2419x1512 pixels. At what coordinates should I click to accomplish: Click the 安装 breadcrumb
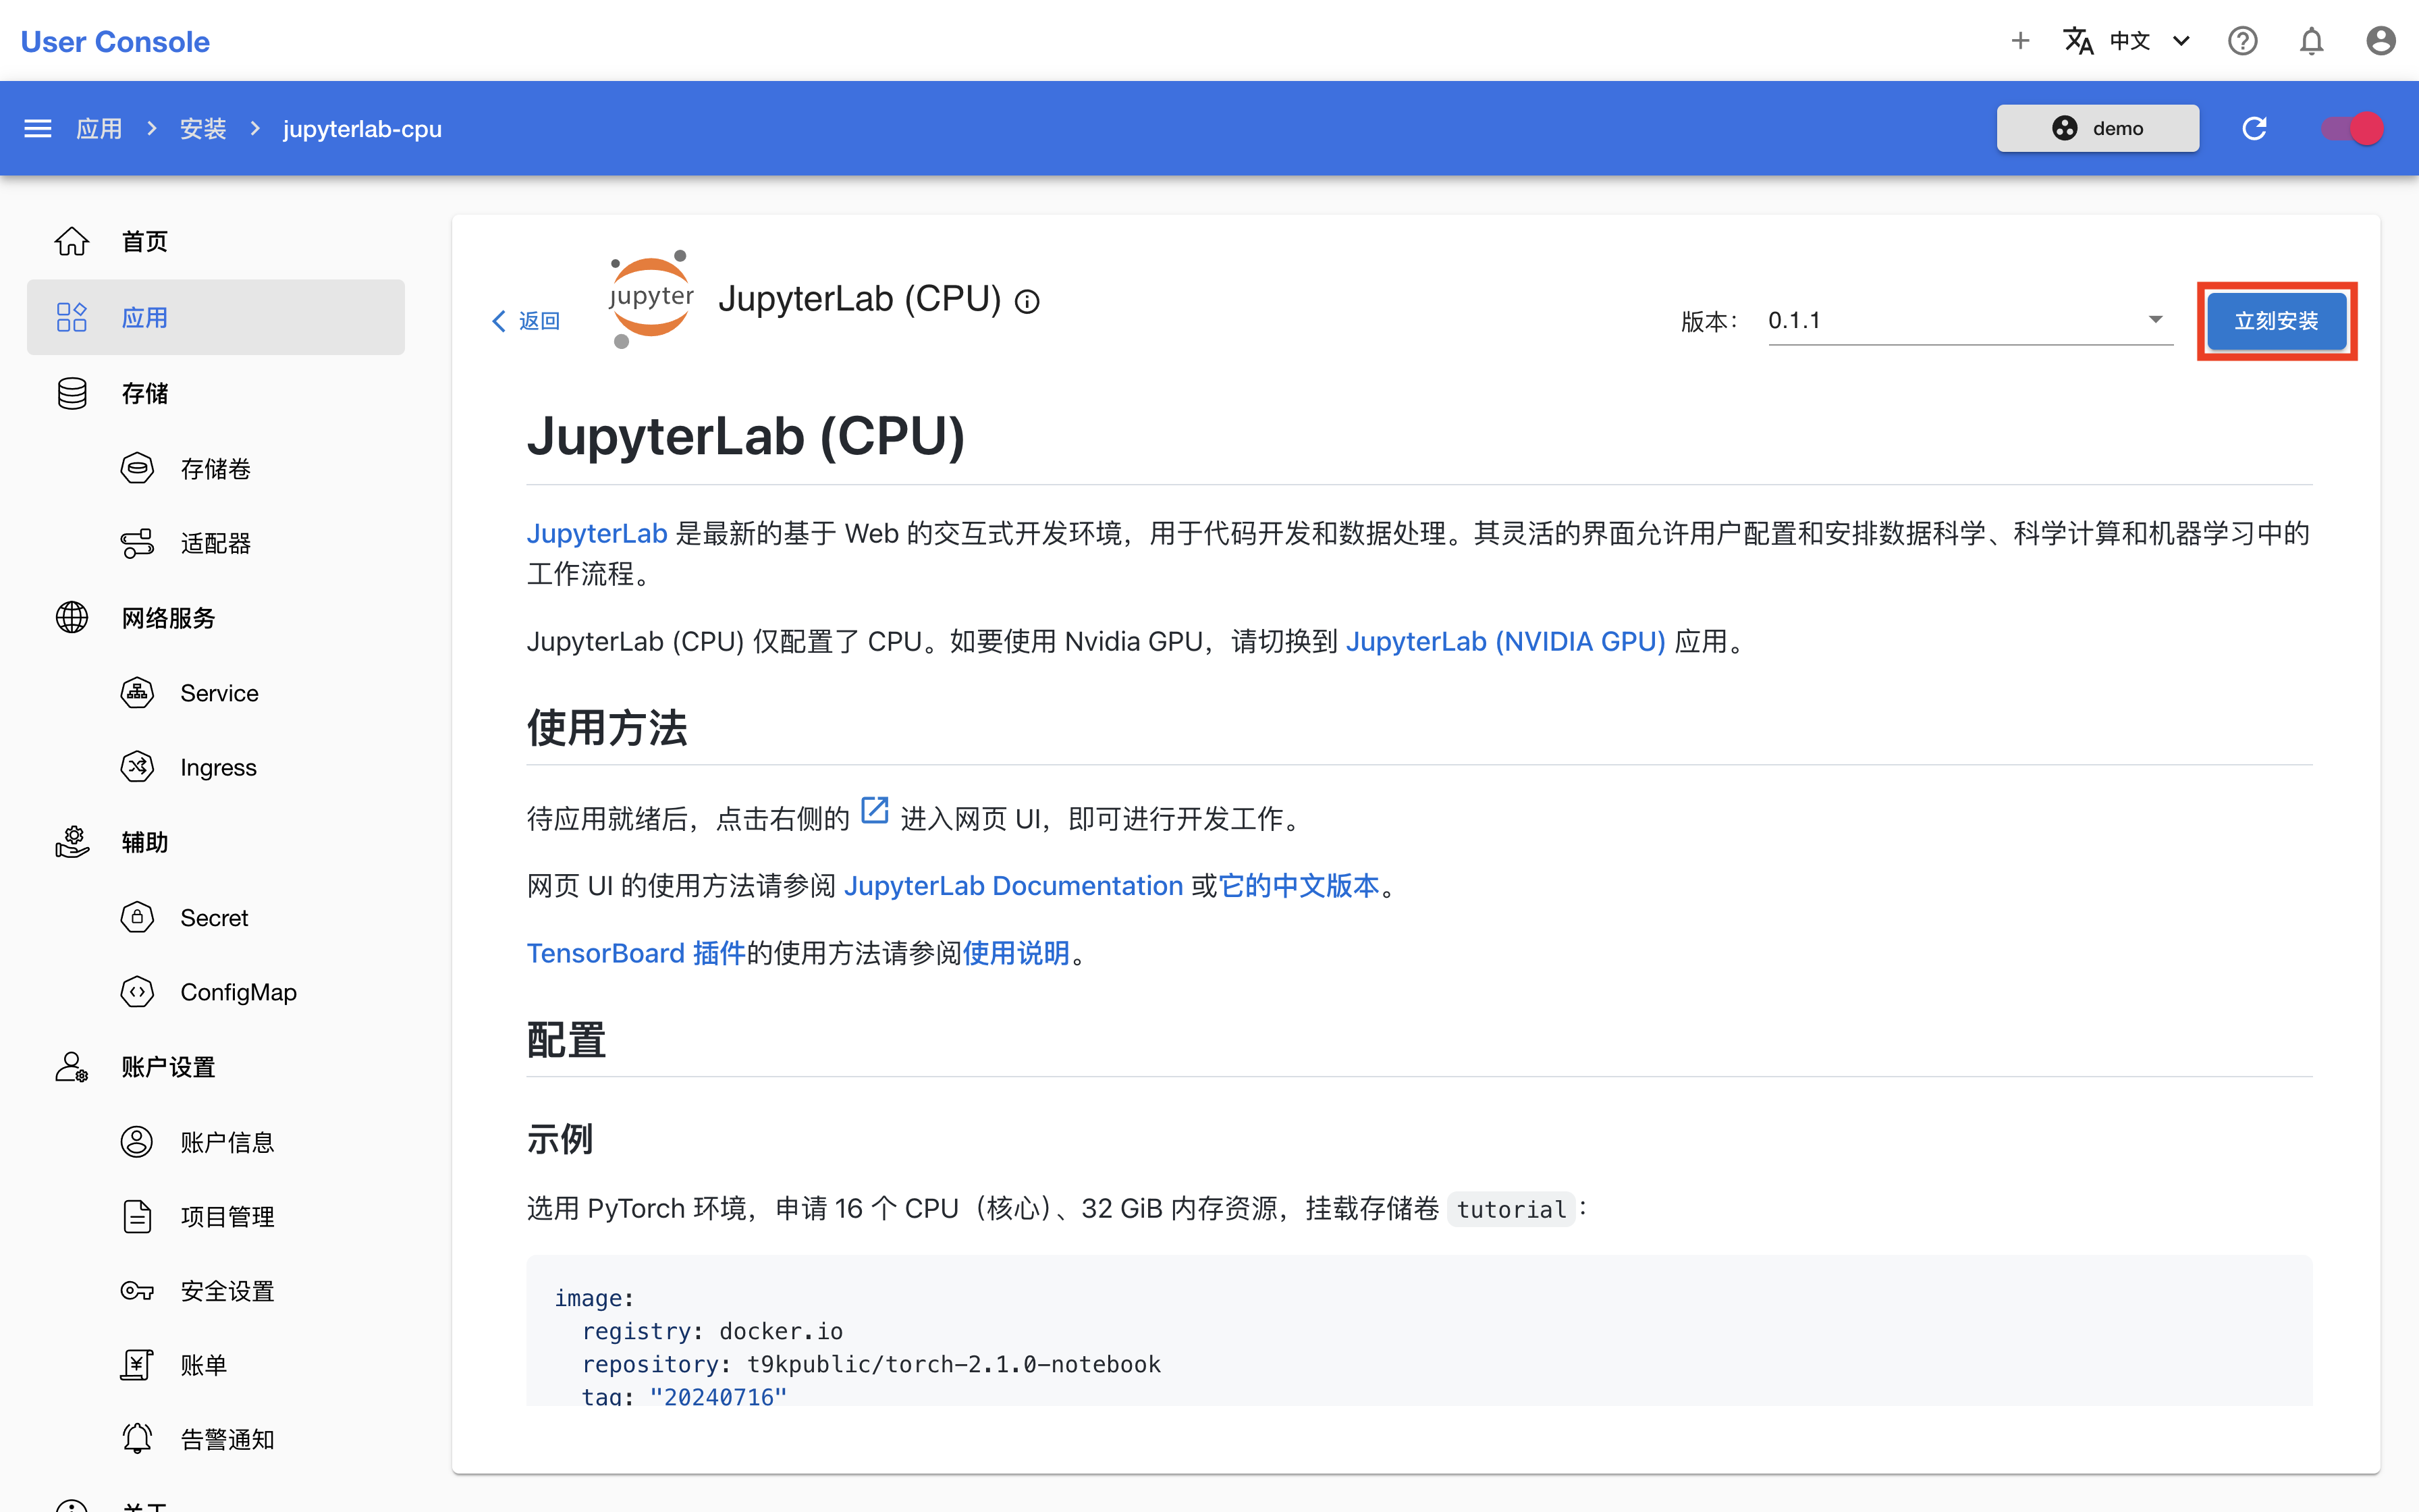(x=203, y=129)
